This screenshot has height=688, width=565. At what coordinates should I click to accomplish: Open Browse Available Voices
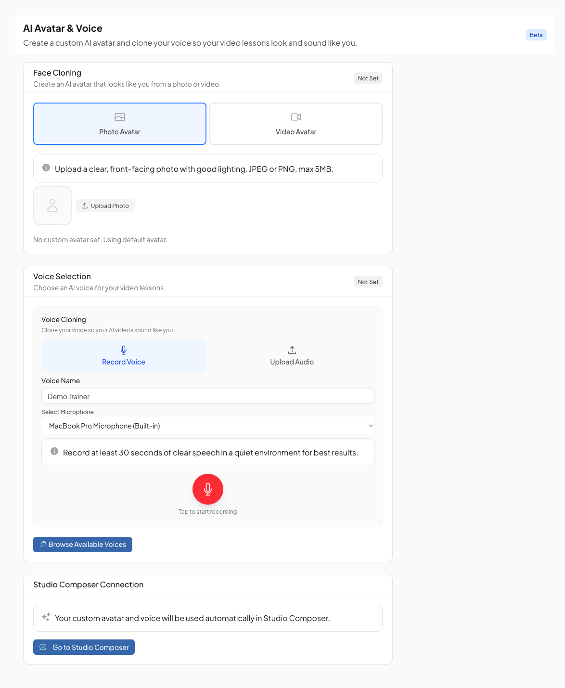pos(83,545)
